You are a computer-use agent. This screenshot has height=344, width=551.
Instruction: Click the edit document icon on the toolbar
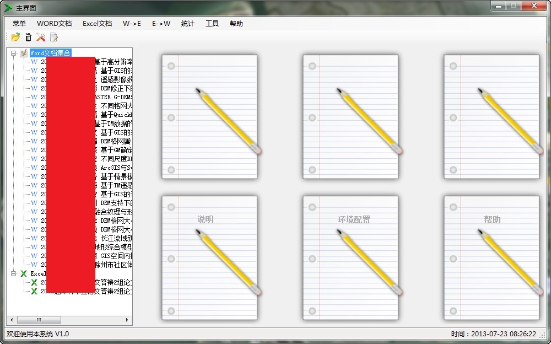tap(53, 37)
